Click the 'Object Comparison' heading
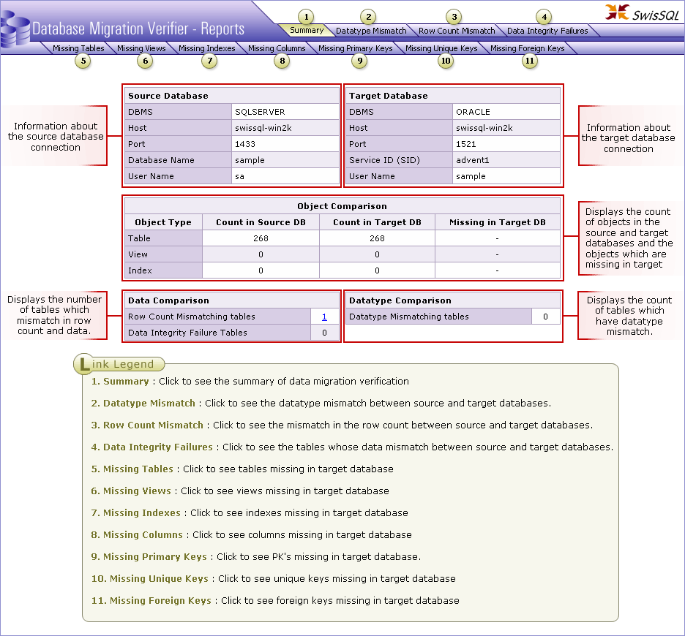685x636 pixels. (342, 206)
